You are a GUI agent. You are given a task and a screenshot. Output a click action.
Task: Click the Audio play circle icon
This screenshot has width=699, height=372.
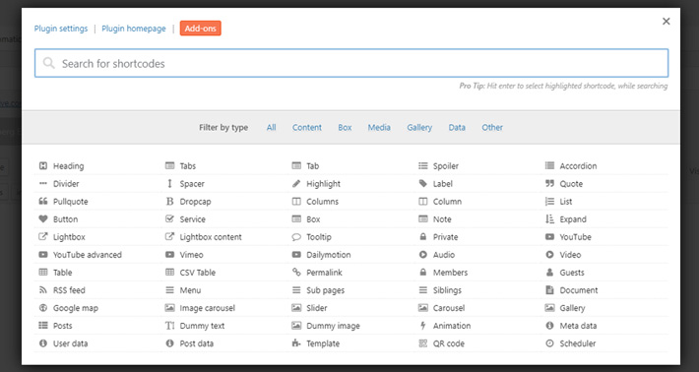423,254
